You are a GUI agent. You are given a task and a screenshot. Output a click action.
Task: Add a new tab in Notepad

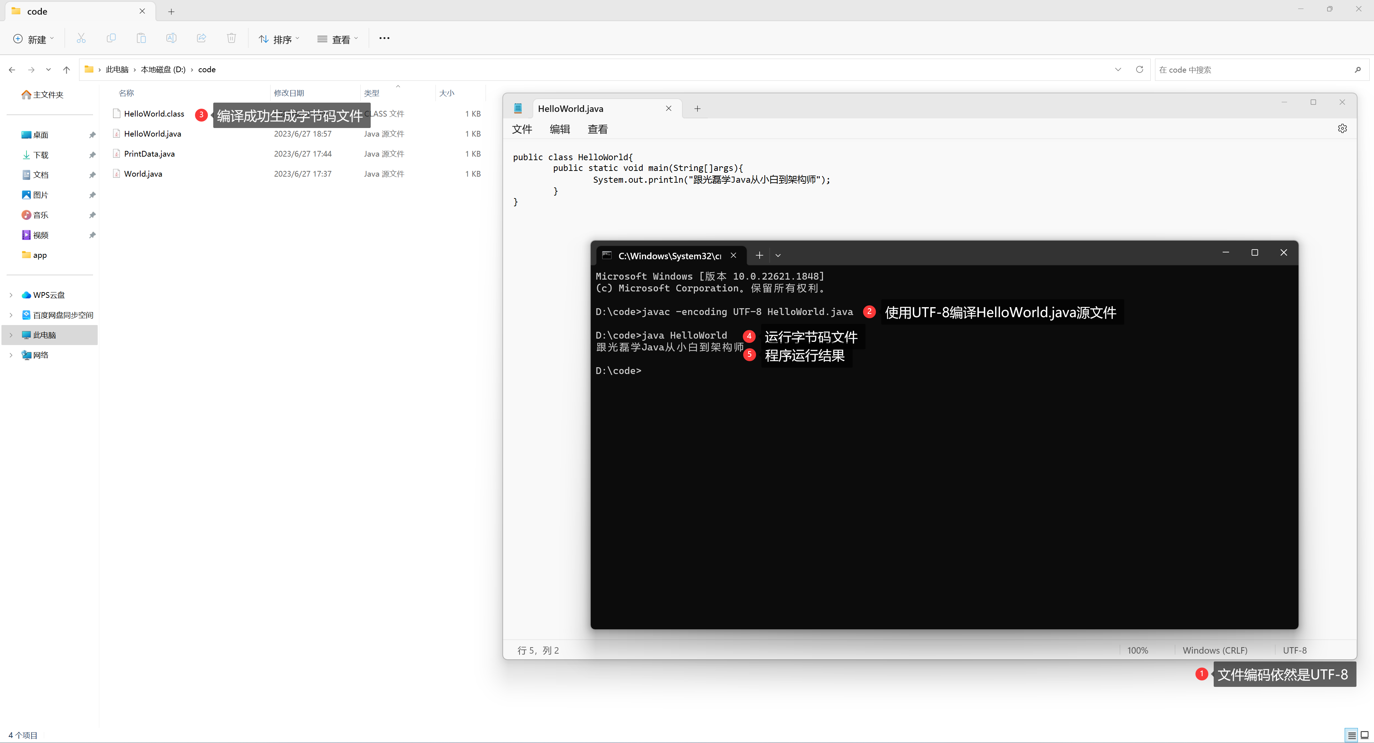pos(697,109)
